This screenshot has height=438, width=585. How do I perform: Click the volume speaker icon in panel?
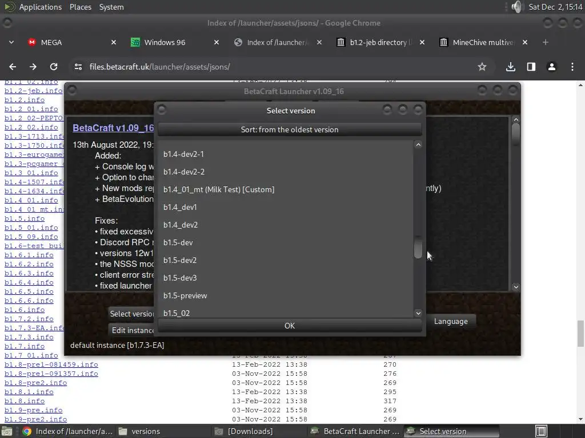pos(516,7)
